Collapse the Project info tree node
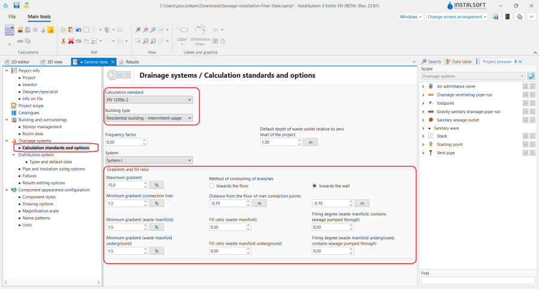 tap(7, 71)
